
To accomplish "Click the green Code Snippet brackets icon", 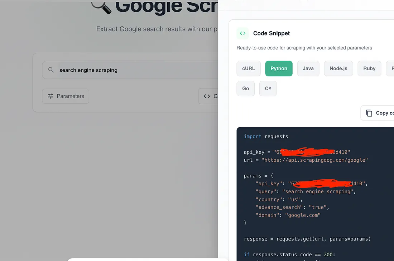I will [x=242, y=33].
